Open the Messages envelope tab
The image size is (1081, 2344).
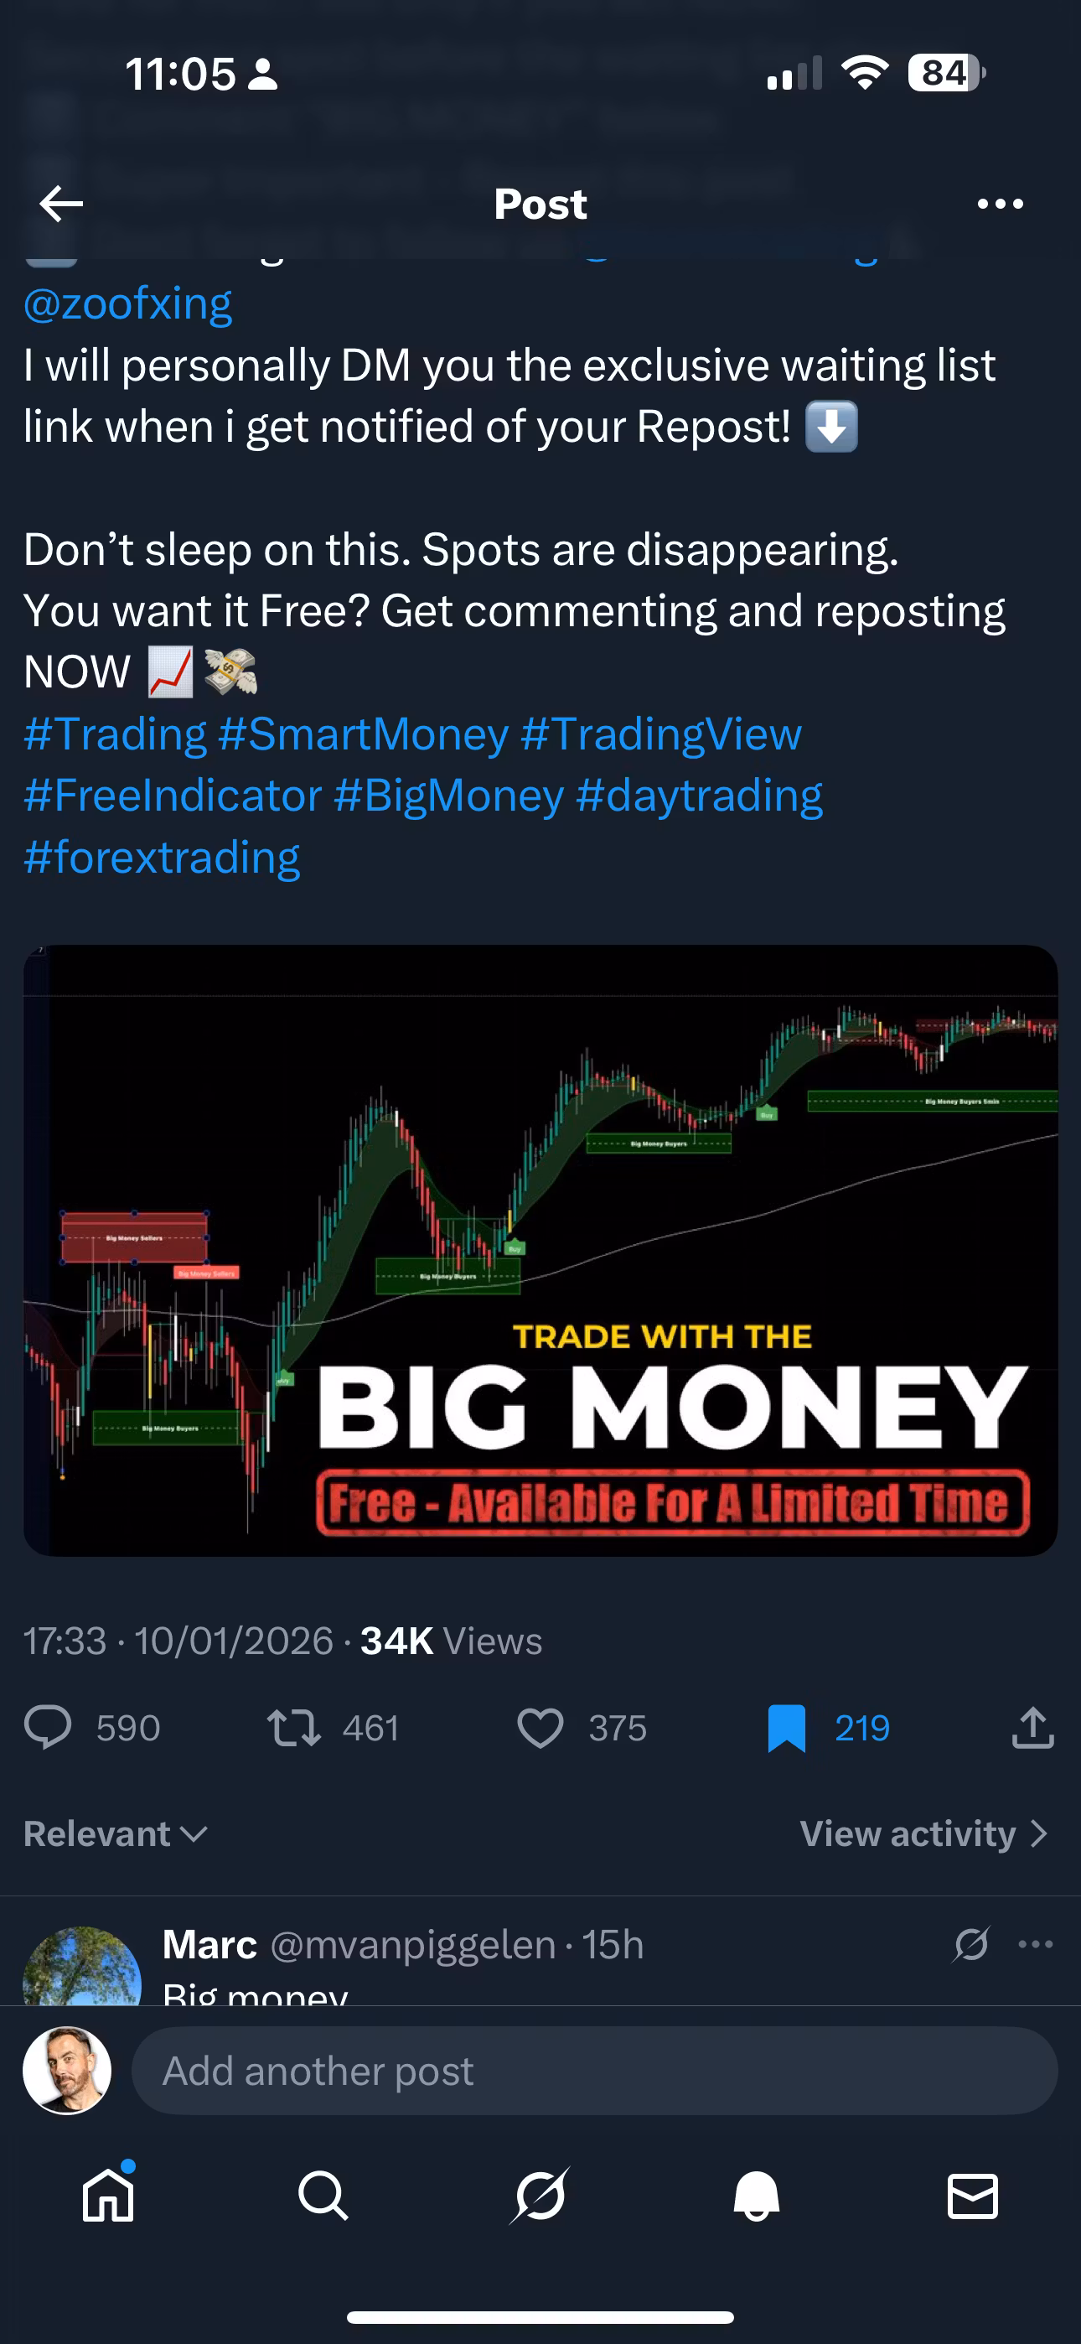(x=972, y=2196)
